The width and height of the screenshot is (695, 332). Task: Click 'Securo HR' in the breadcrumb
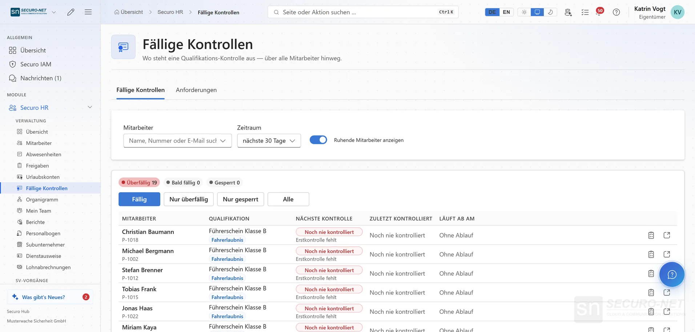pos(170,12)
